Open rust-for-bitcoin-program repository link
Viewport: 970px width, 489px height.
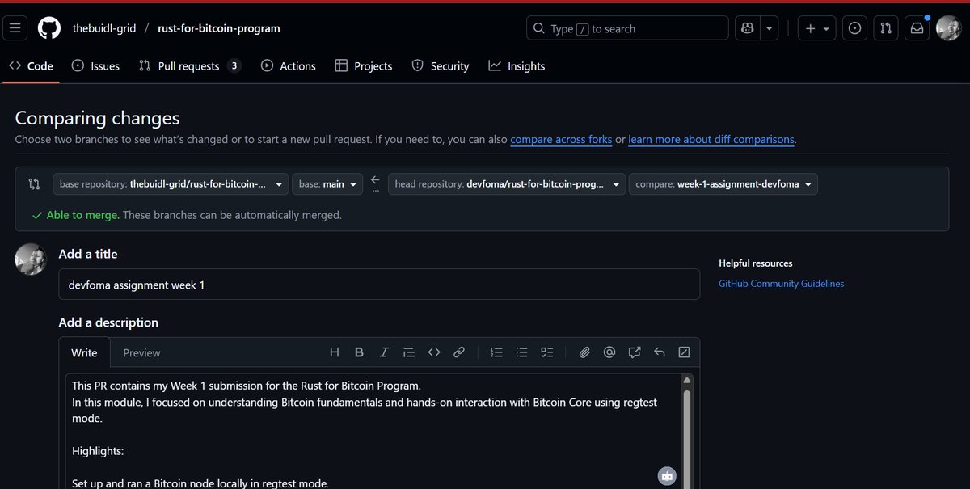[219, 28]
